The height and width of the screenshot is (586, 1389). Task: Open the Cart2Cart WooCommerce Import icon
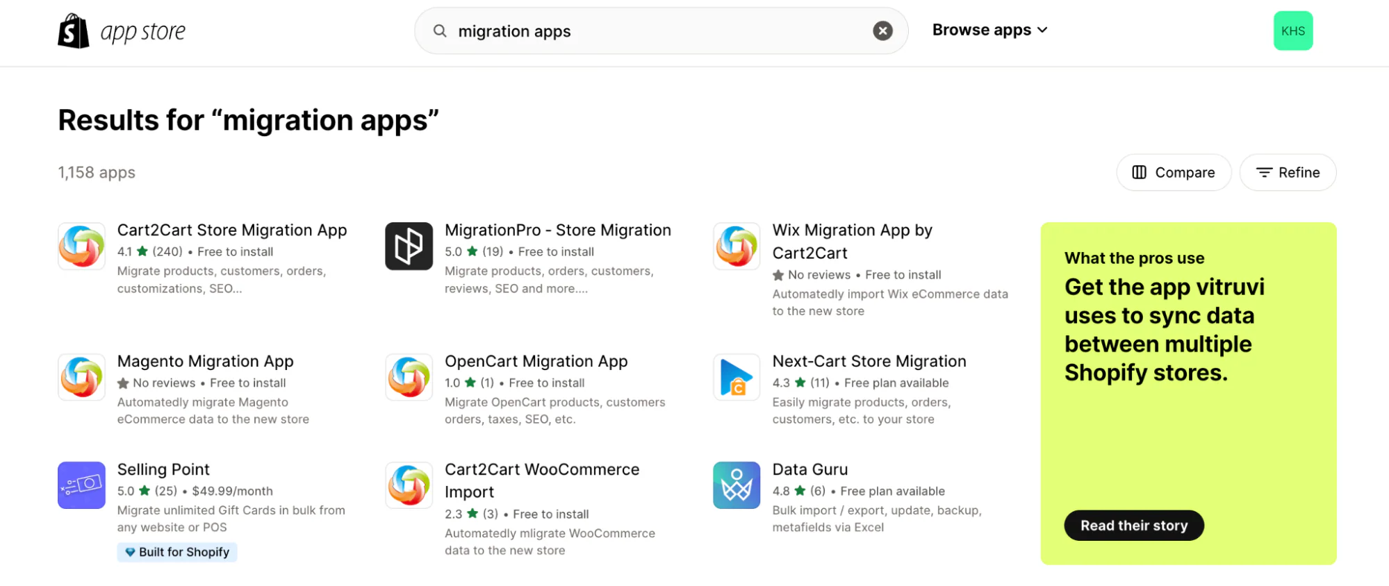point(409,485)
